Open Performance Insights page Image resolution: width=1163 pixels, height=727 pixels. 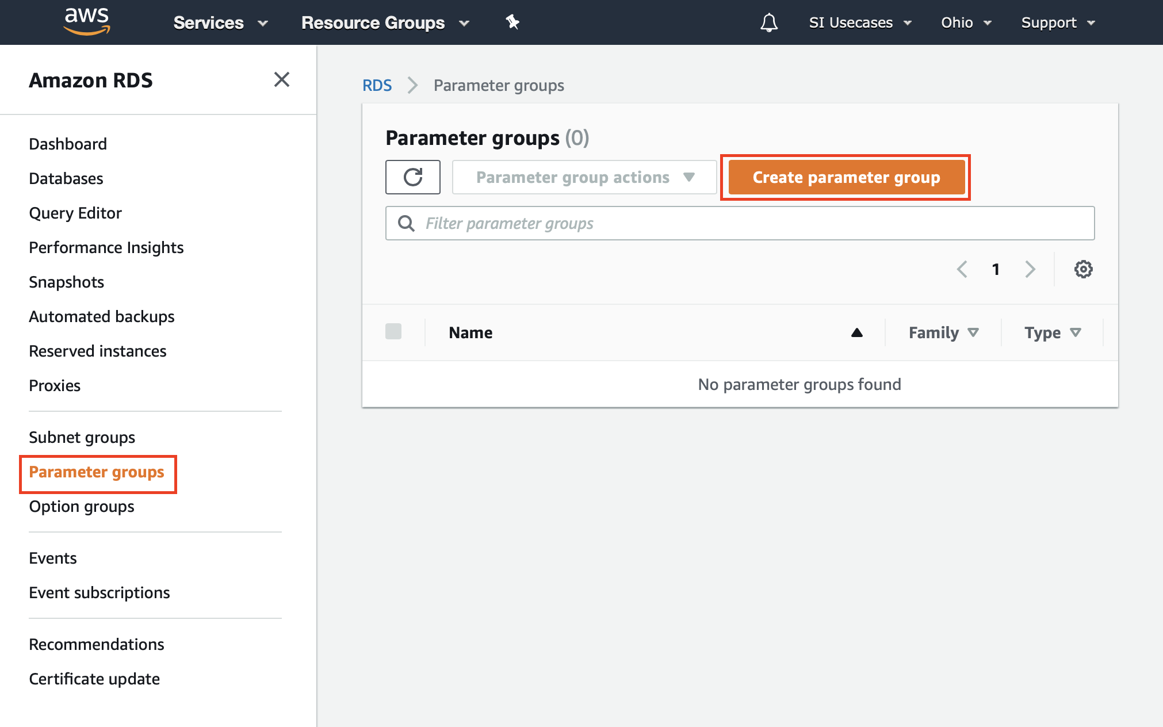(x=106, y=247)
